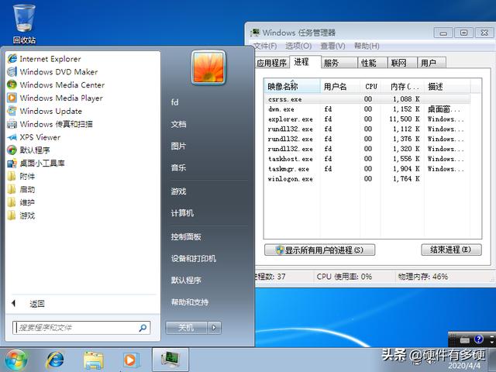Select the dwm.exe process row

(x=367, y=109)
